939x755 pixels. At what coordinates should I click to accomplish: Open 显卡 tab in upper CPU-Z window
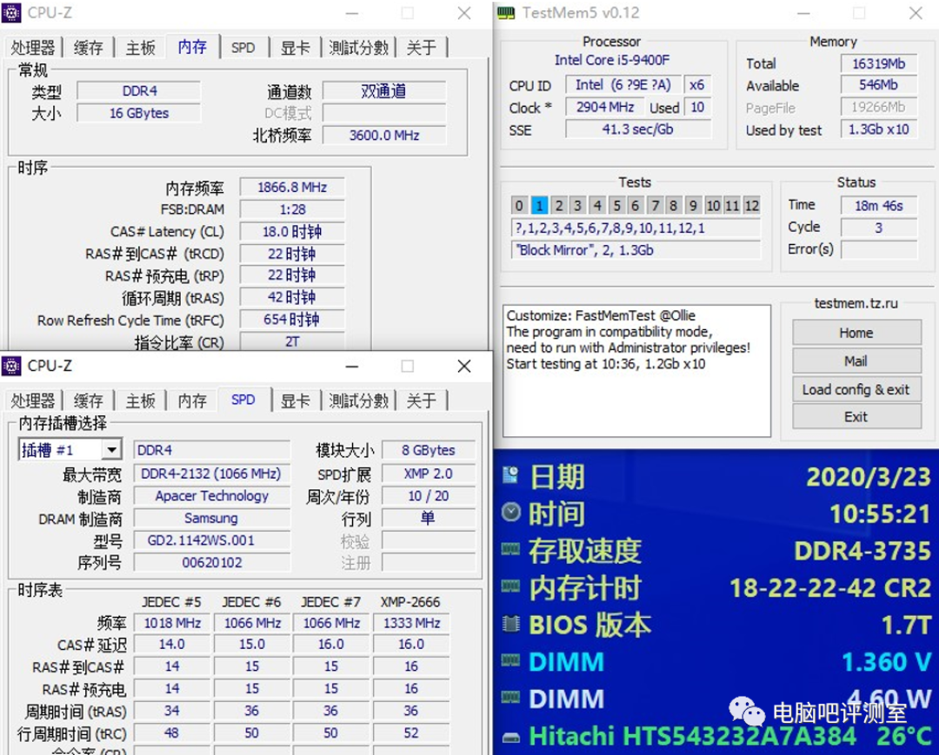(296, 48)
